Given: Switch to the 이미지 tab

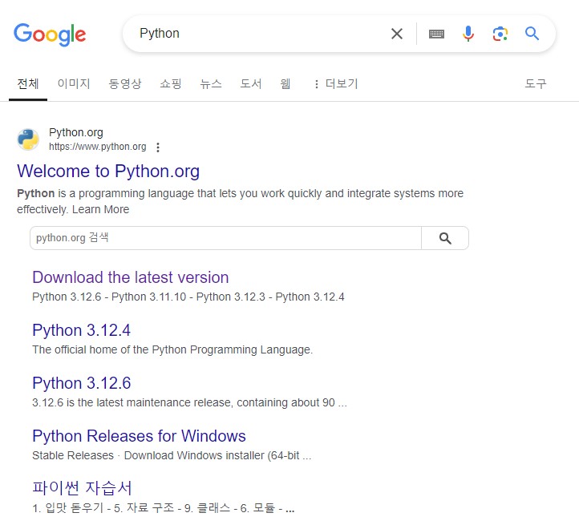Looking at the screenshot, I should pos(74,84).
